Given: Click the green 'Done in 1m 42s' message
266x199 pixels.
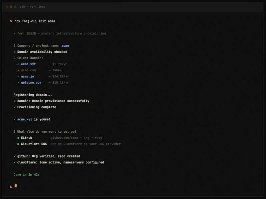Looking at the screenshot, I should tap(27, 175).
